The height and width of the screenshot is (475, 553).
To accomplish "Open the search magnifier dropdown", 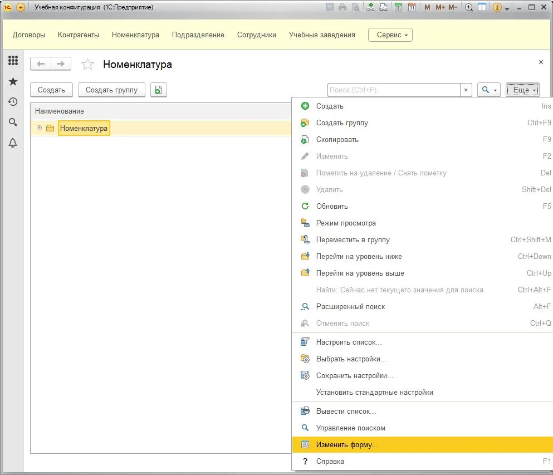I will 489,90.
